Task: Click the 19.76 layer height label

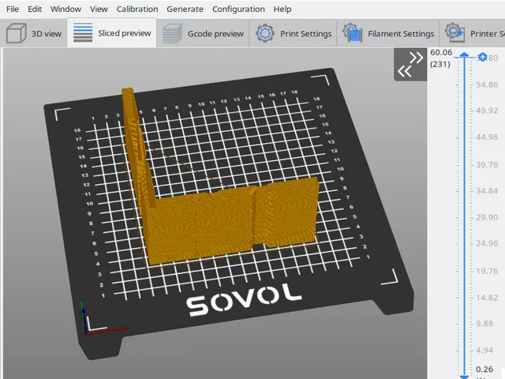Action: (x=487, y=271)
